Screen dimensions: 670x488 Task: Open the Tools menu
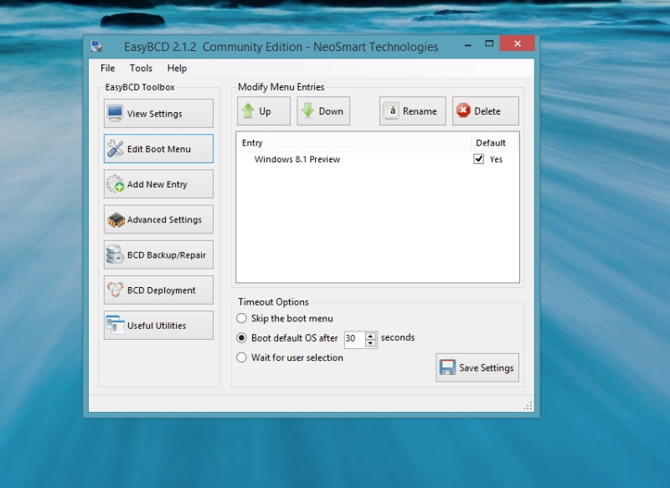(141, 68)
